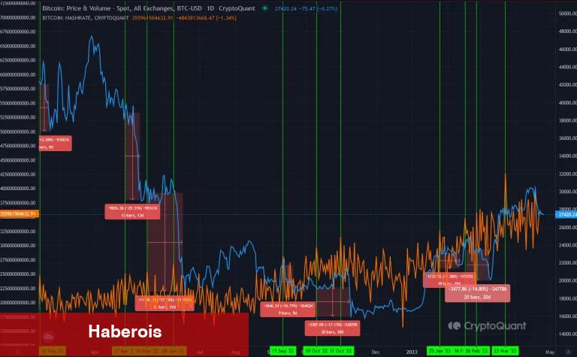577x357 pixels.
Task: Select the -9836.26 (-25.31%) measurement label
Action: click(x=132, y=212)
